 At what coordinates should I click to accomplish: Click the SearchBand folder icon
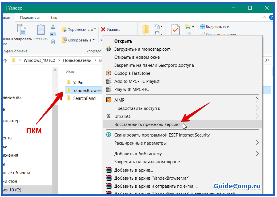click(x=69, y=98)
